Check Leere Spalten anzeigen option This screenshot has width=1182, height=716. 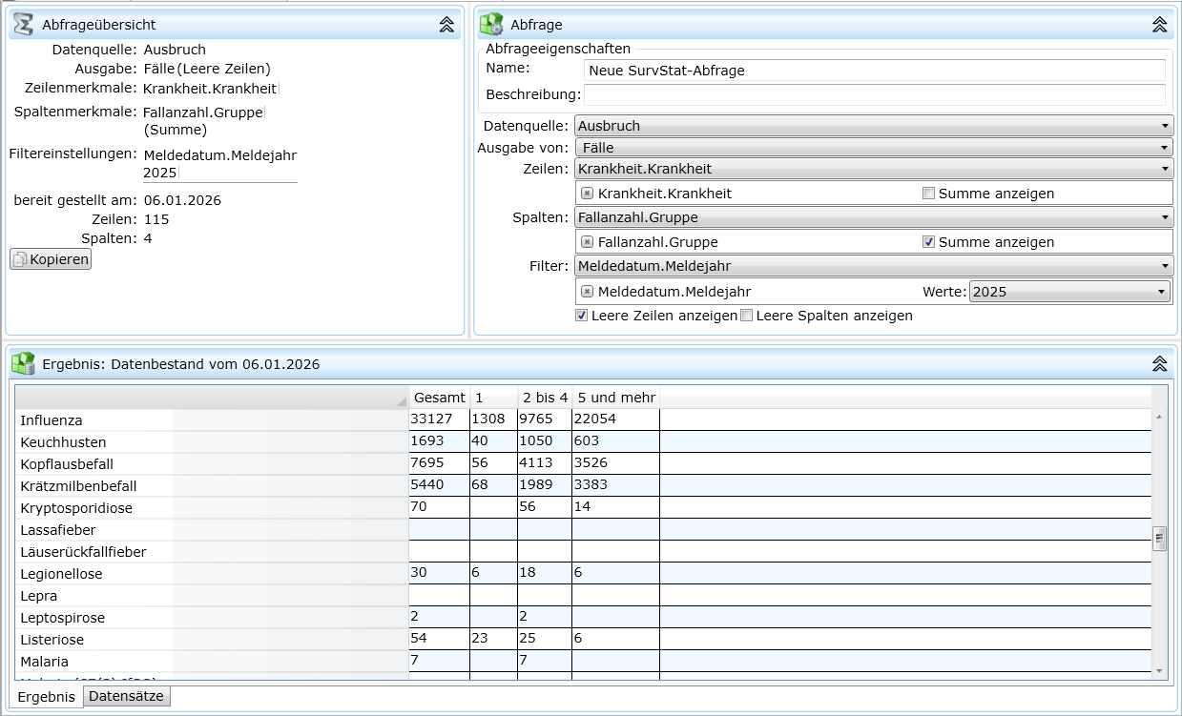[747, 316]
